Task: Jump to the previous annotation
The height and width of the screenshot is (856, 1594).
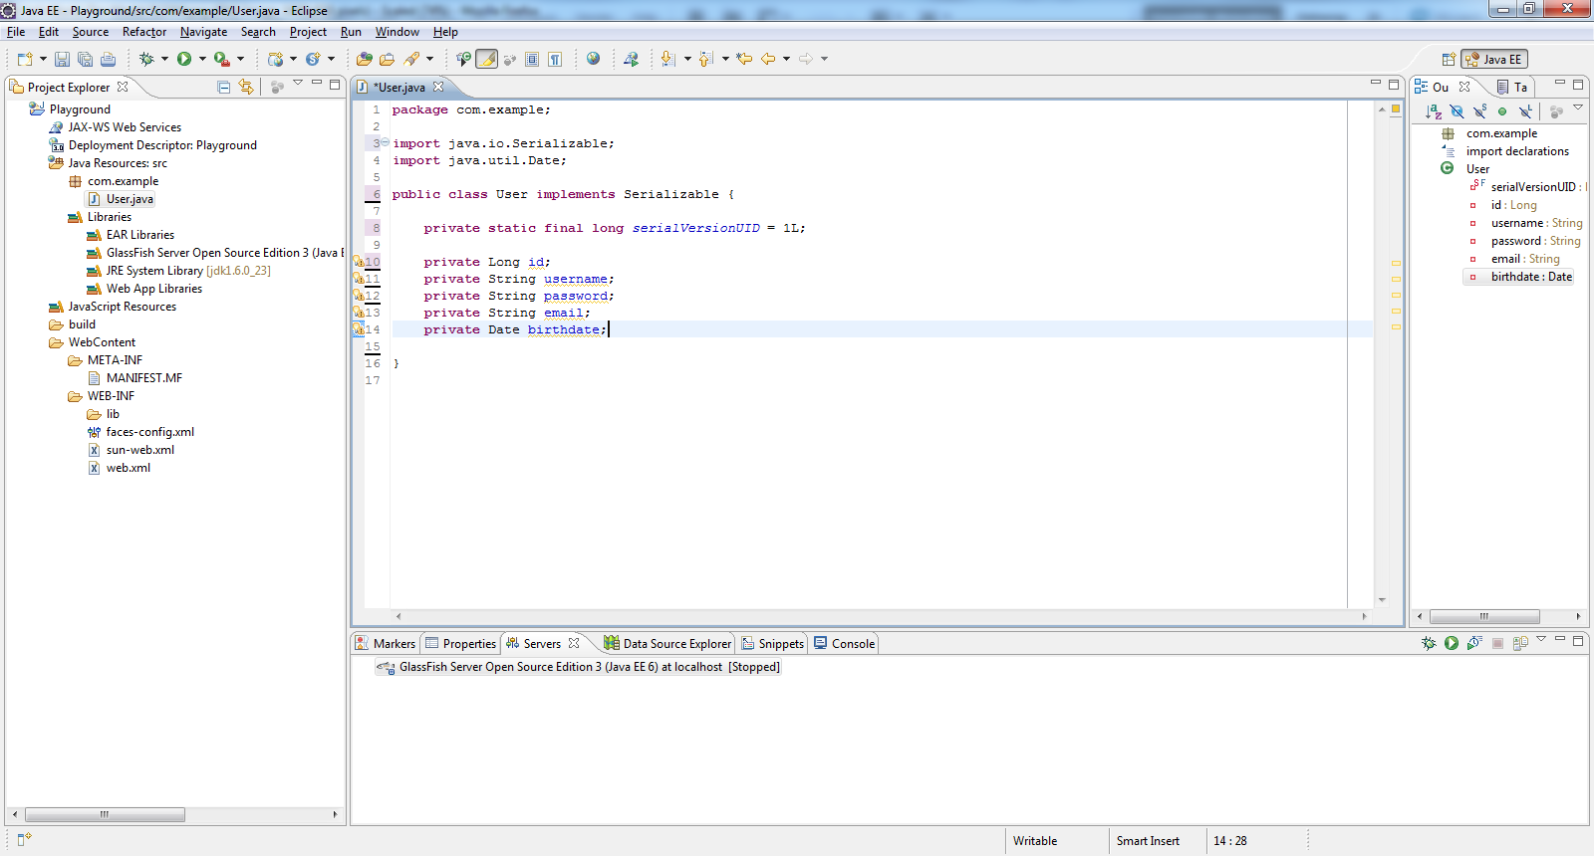Action: 706,59
